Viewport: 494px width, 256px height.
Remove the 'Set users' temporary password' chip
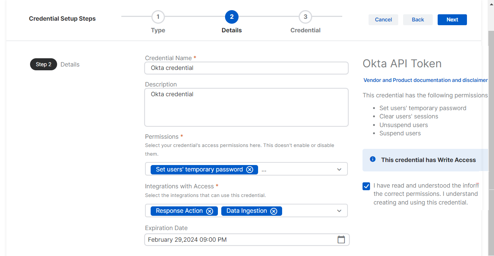(249, 170)
